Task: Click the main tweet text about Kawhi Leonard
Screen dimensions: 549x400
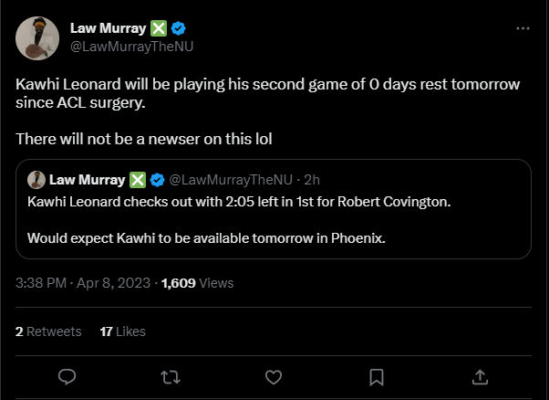Action: (268, 92)
